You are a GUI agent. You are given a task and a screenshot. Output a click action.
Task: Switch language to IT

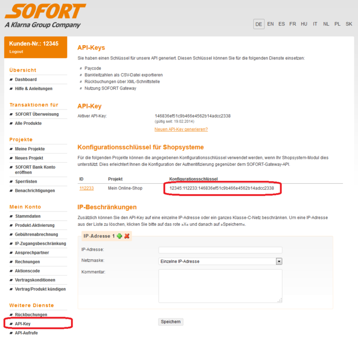pos(315,24)
